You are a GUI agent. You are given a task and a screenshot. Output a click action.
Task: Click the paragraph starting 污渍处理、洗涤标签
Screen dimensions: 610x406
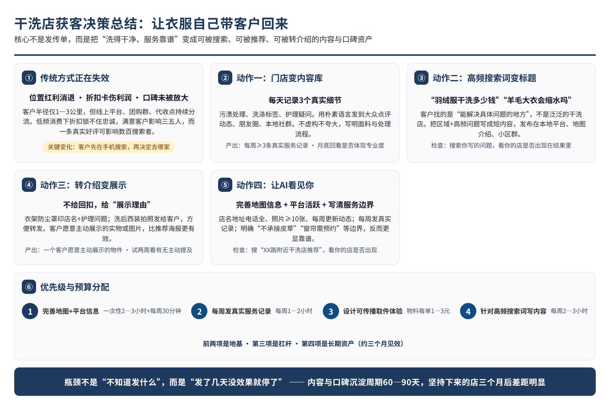[305, 124]
